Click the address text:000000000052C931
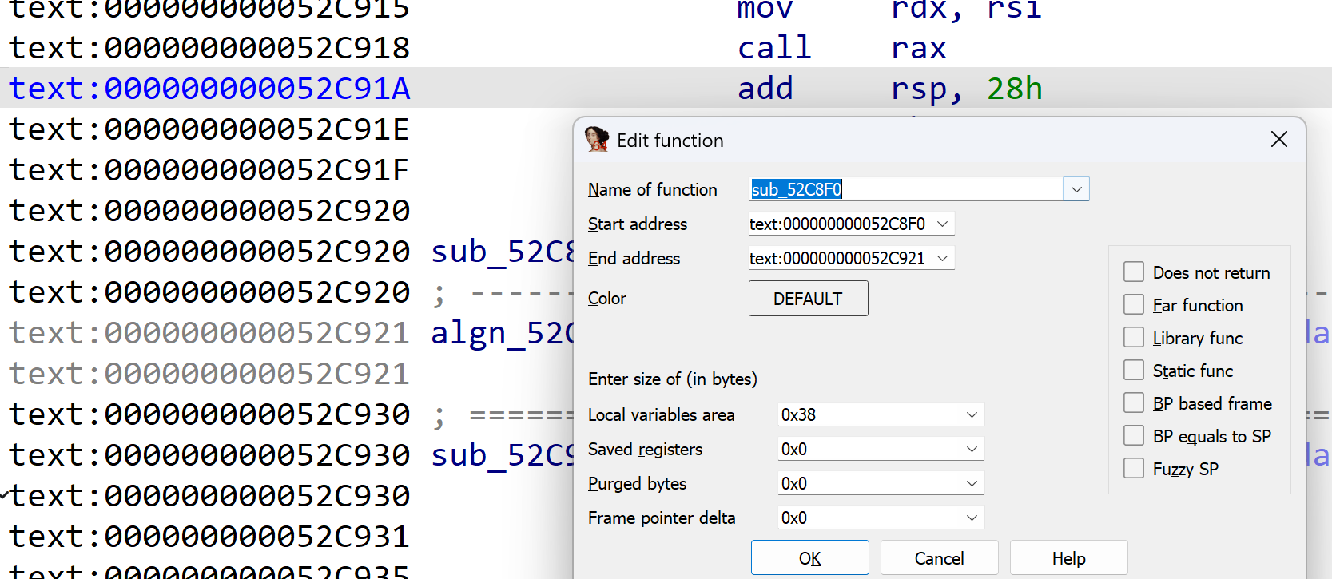Viewport: 1332px width, 579px height. pos(209,536)
